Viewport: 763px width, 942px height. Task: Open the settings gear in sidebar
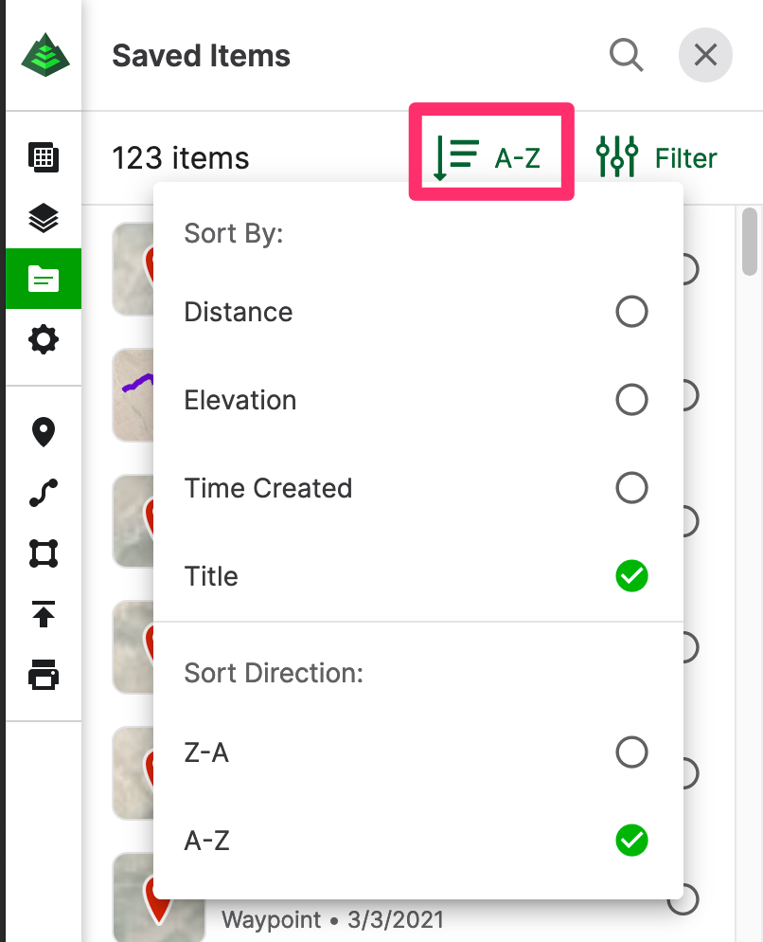(x=44, y=339)
